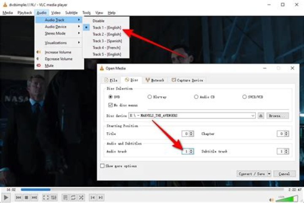Seek on the playback progress bar

152,189
